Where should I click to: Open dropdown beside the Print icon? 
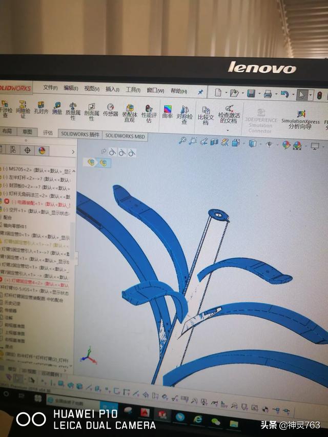pyautogui.click(x=276, y=94)
